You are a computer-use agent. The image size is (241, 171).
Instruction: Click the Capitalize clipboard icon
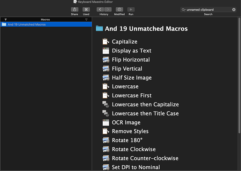106,42
